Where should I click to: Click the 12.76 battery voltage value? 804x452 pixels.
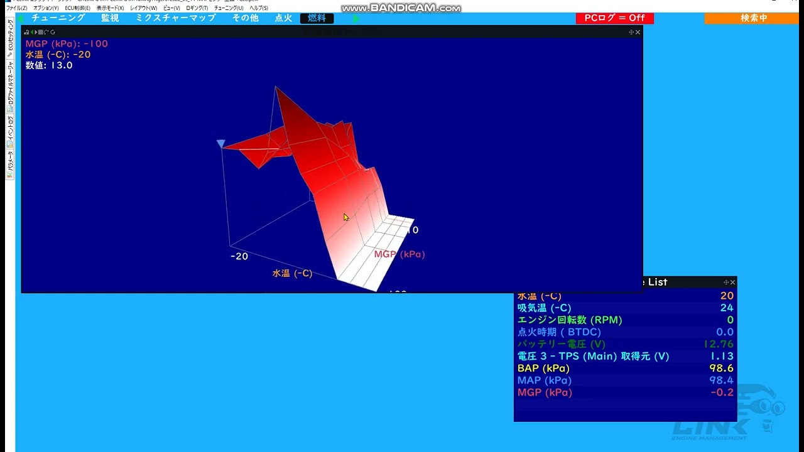pyautogui.click(x=719, y=344)
